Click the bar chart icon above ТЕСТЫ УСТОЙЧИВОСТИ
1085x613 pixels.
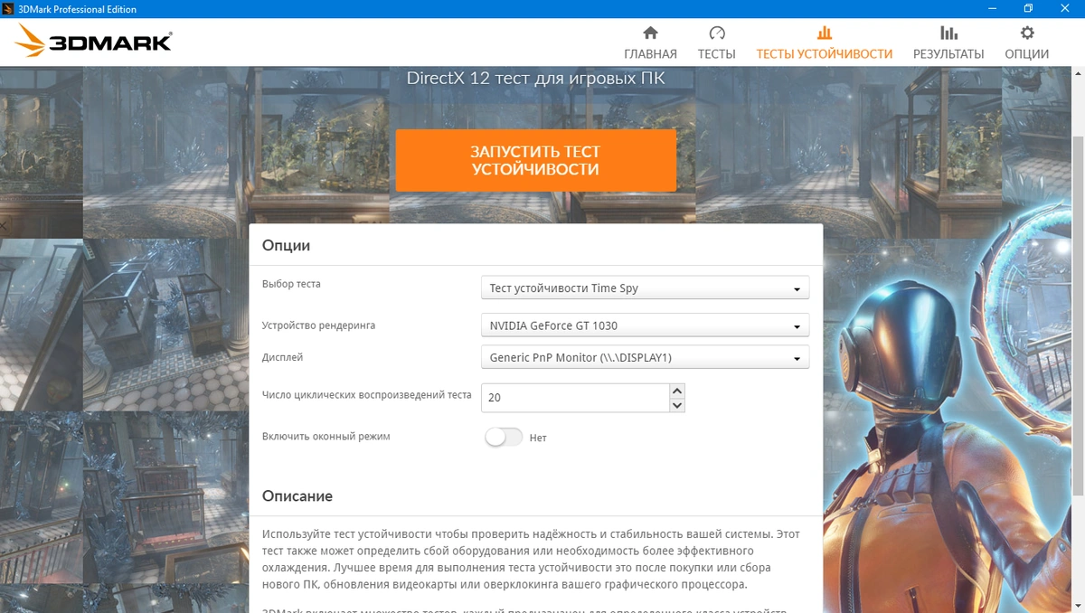click(824, 33)
